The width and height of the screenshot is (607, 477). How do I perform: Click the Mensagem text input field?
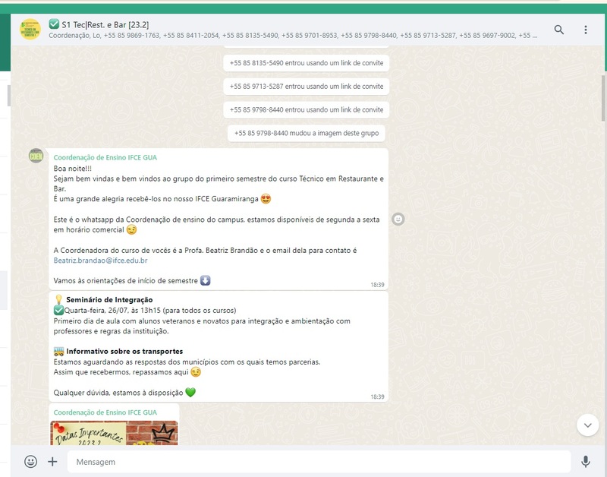[x=319, y=462]
